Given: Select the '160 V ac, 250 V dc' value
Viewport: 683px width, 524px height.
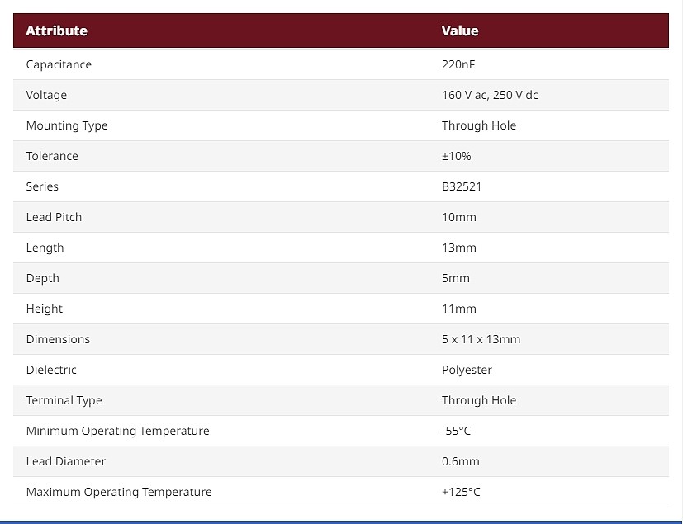Looking at the screenshot, I should tap(490, 95).
